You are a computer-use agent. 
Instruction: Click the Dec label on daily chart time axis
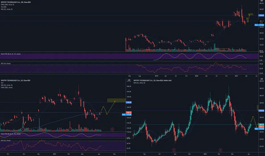[39, 154]
